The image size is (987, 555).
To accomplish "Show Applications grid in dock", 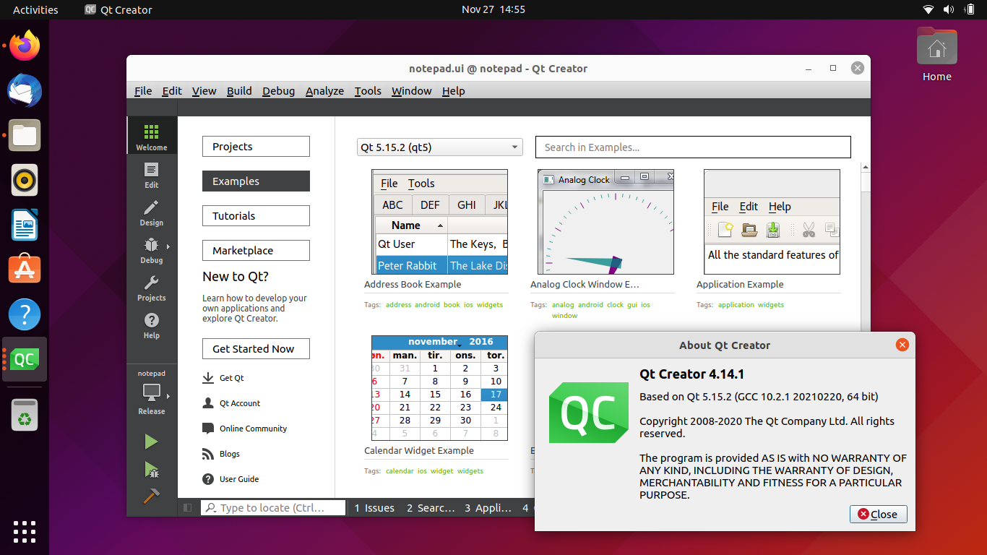I will point(25,531).
